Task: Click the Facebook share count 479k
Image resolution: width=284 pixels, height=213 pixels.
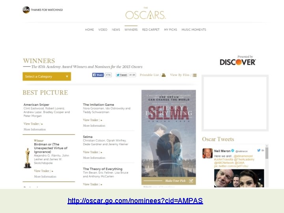Action: (108, 75)
